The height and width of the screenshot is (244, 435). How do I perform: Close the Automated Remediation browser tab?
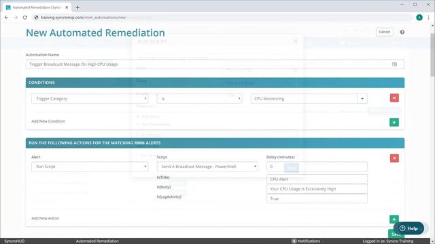[67, 7]
